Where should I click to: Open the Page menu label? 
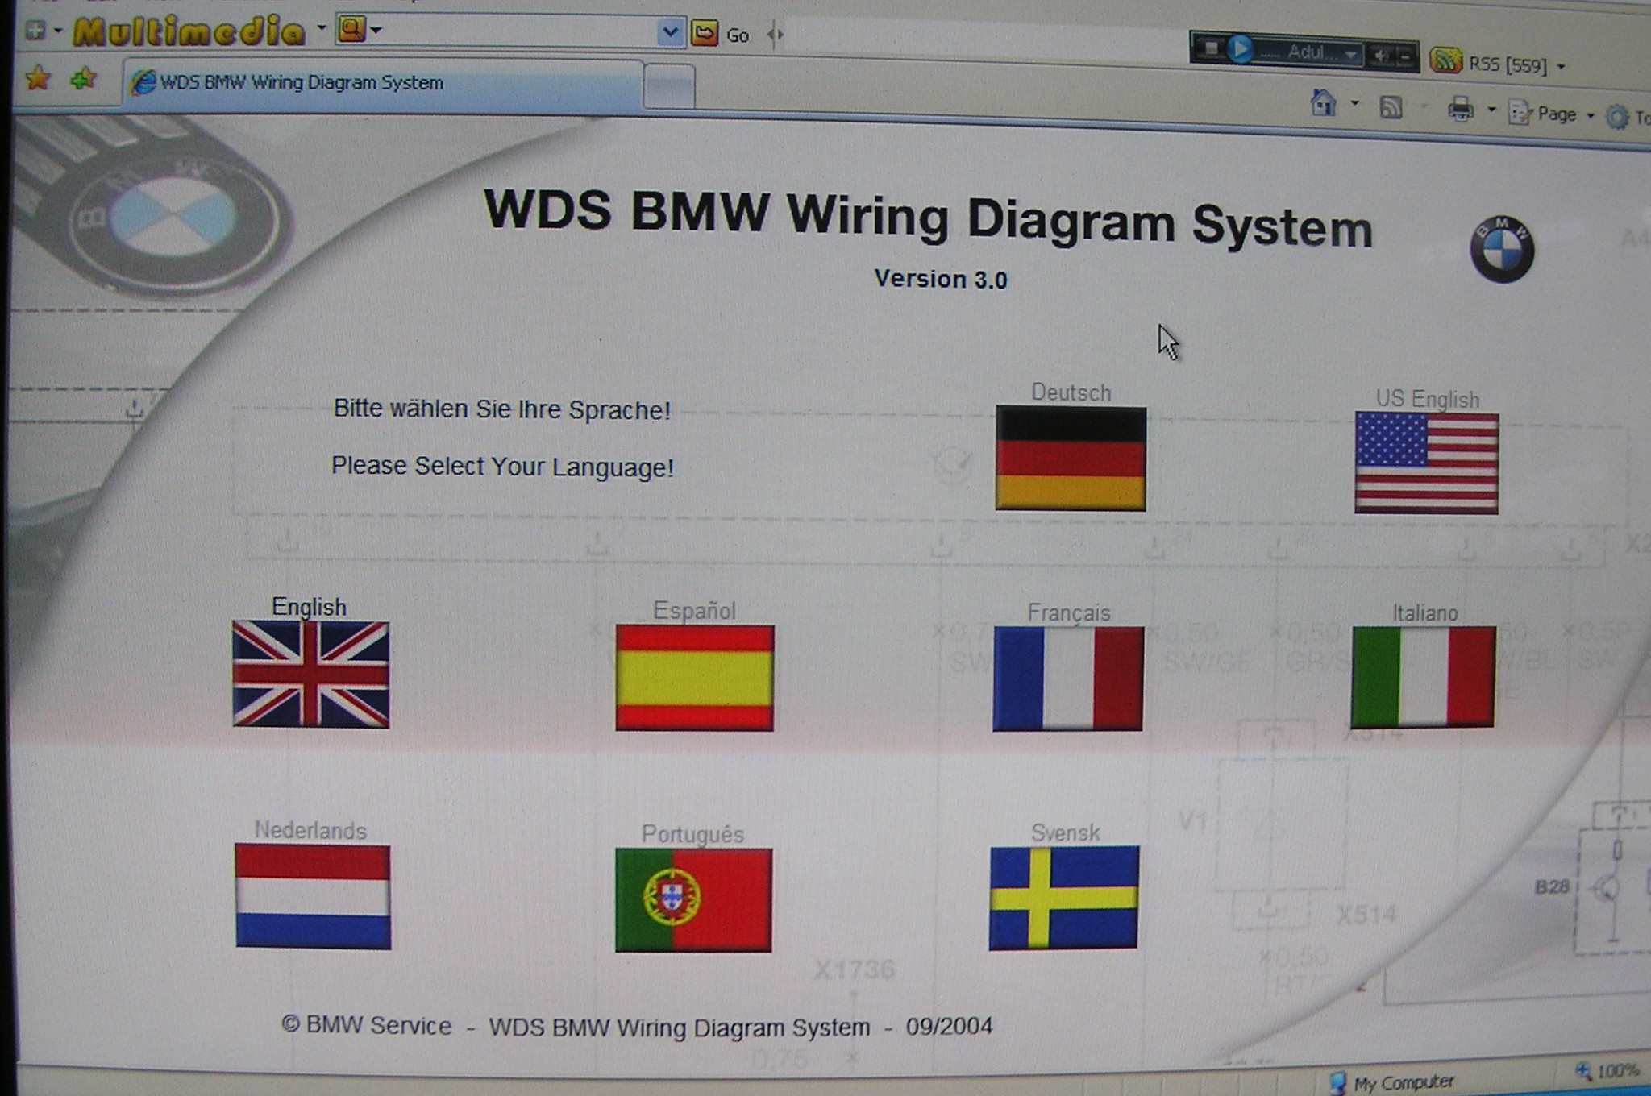(1556, 114)
